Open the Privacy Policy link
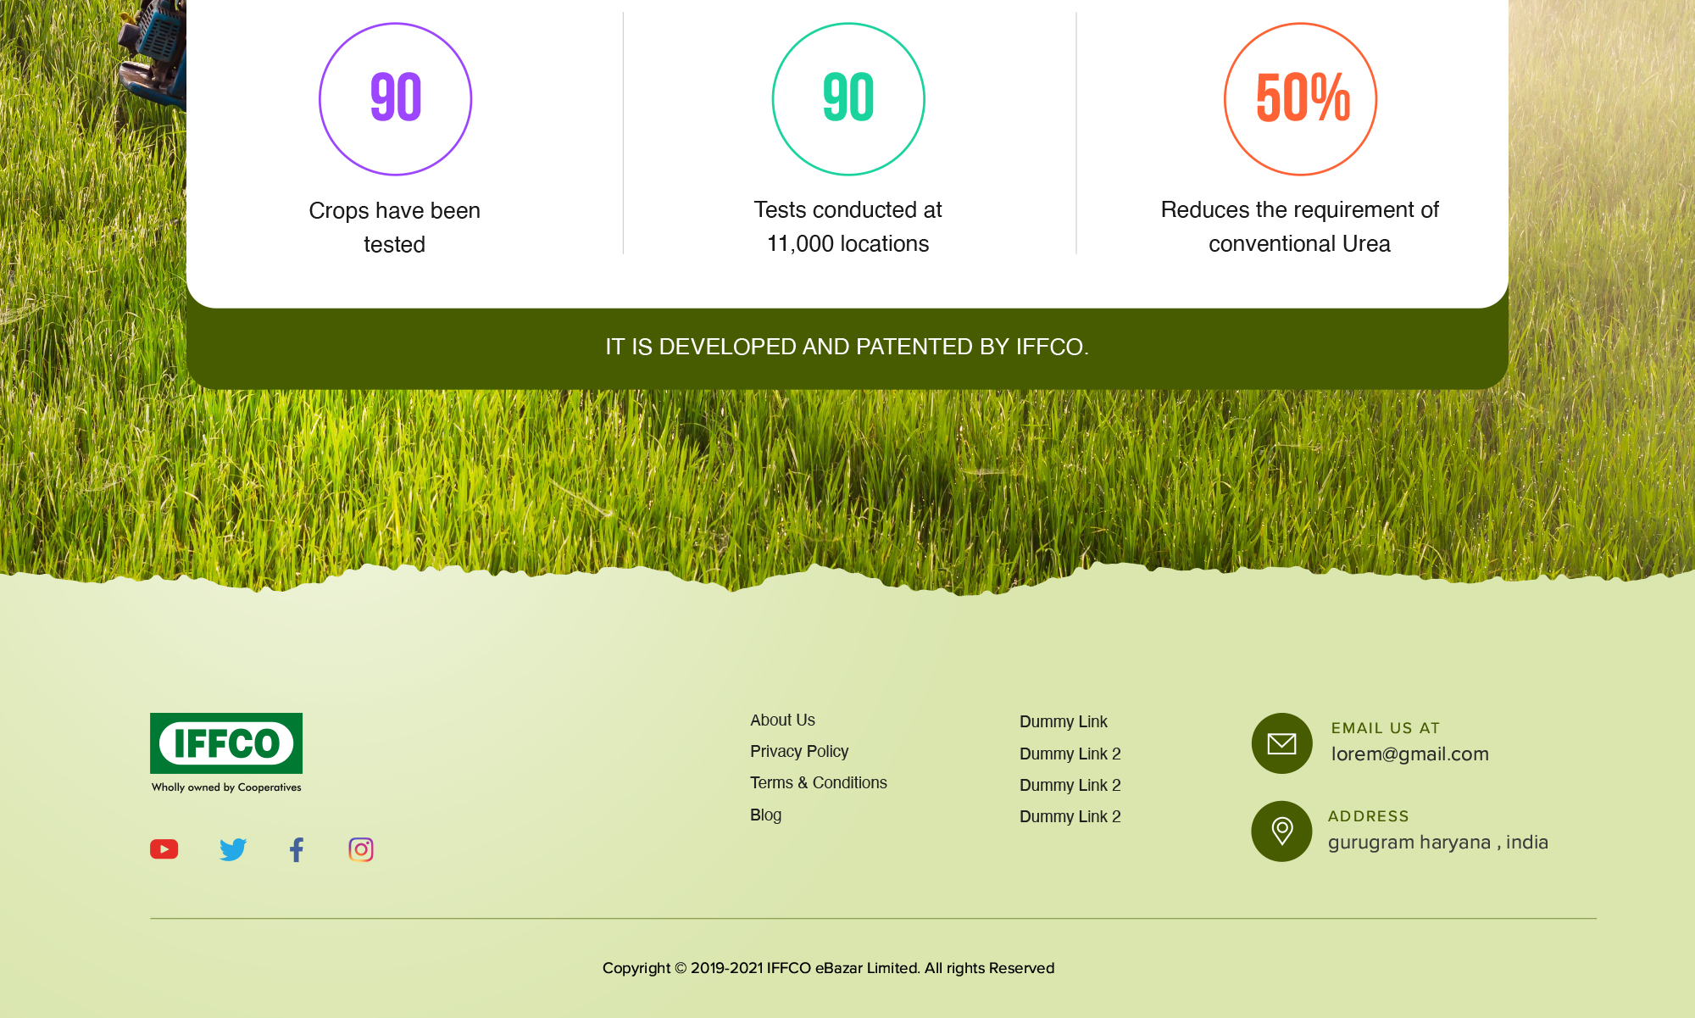The image size is (1695, 1018). (799, 751)
